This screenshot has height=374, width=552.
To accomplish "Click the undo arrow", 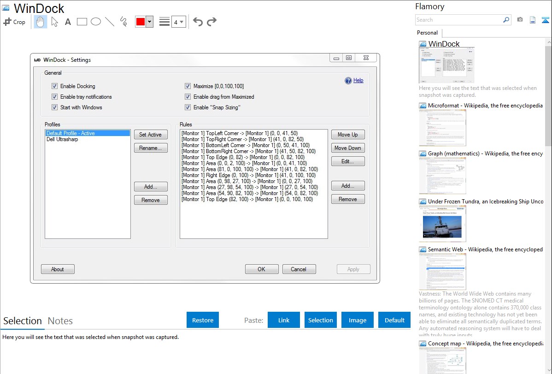I will 198,22.
